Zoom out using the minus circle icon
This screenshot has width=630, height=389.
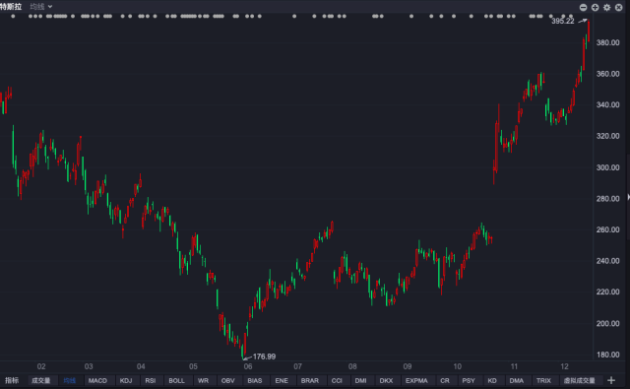coord(583,7)
